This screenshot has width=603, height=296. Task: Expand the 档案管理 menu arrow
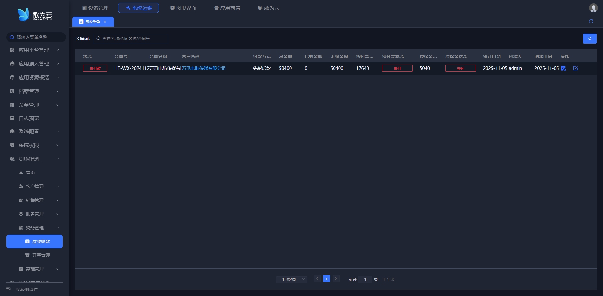coord(58,91)
